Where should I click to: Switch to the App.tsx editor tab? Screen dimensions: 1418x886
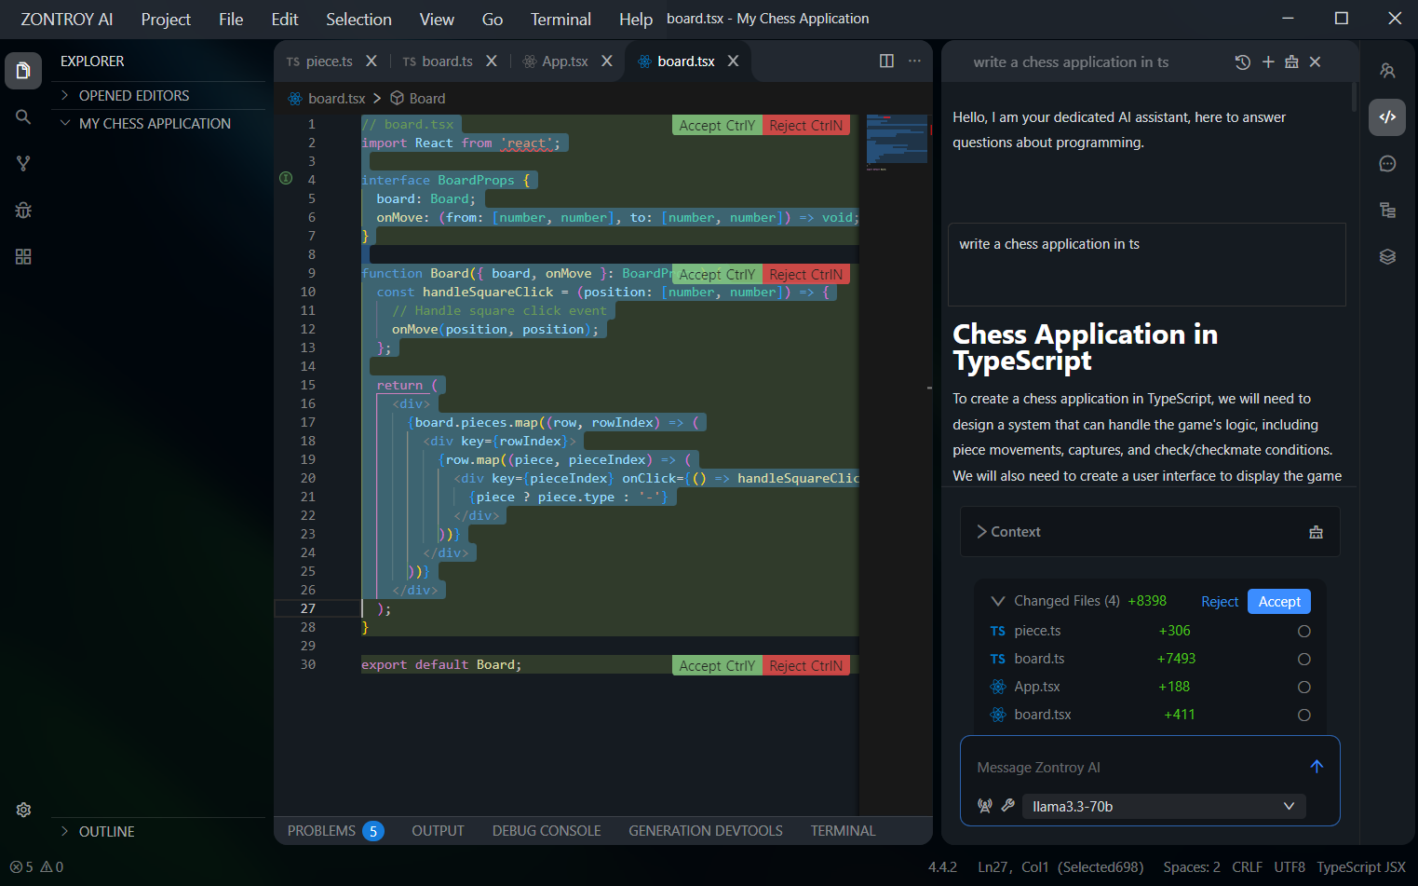click(564, 61)
